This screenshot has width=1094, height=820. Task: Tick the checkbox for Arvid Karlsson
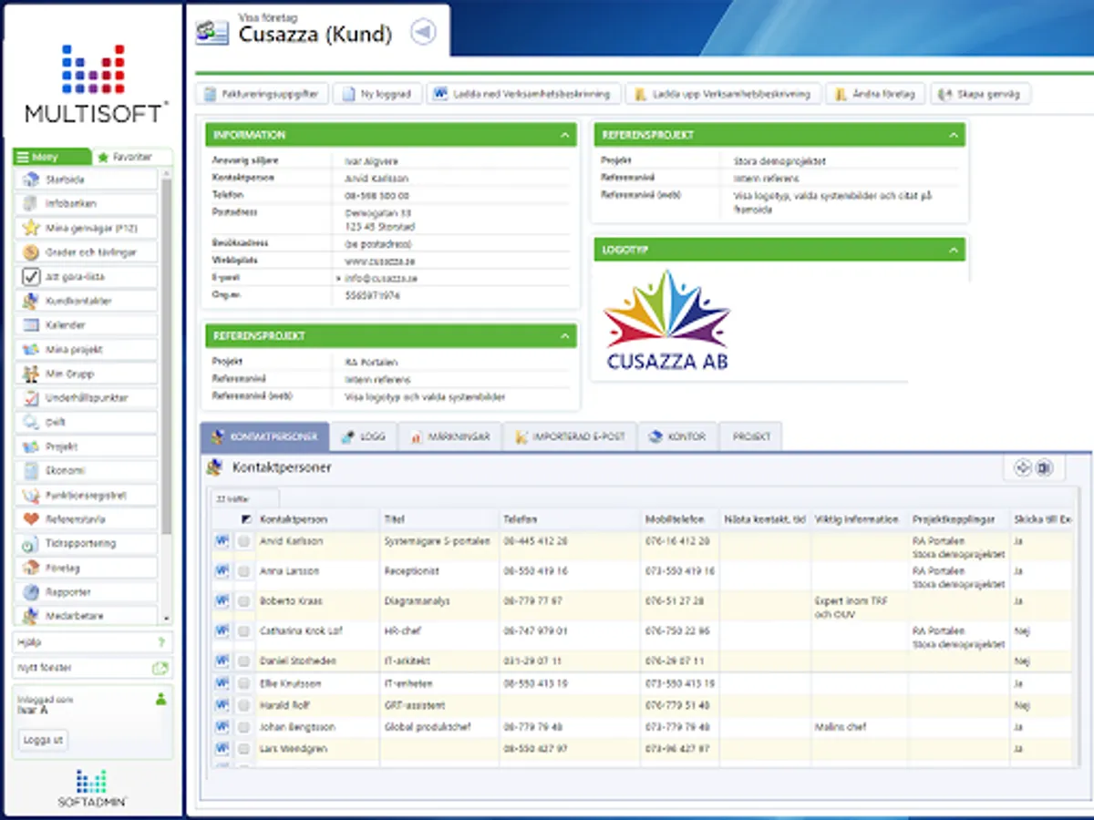tap(243, 542)
